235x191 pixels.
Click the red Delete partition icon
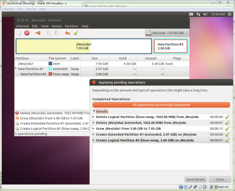[x=27, y=33]
